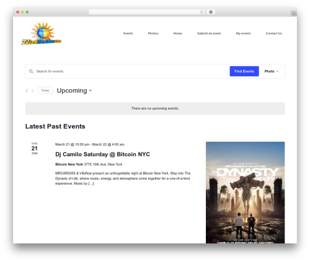Reload page icon in address bar
This screenshot has width=310, height=262.
[201, 12]
